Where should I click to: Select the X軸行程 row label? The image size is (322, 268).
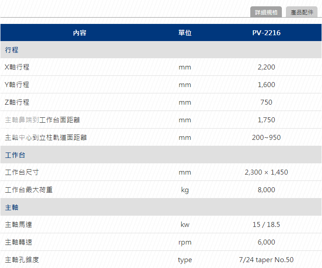pyautogui.click(x=17, y=67)
